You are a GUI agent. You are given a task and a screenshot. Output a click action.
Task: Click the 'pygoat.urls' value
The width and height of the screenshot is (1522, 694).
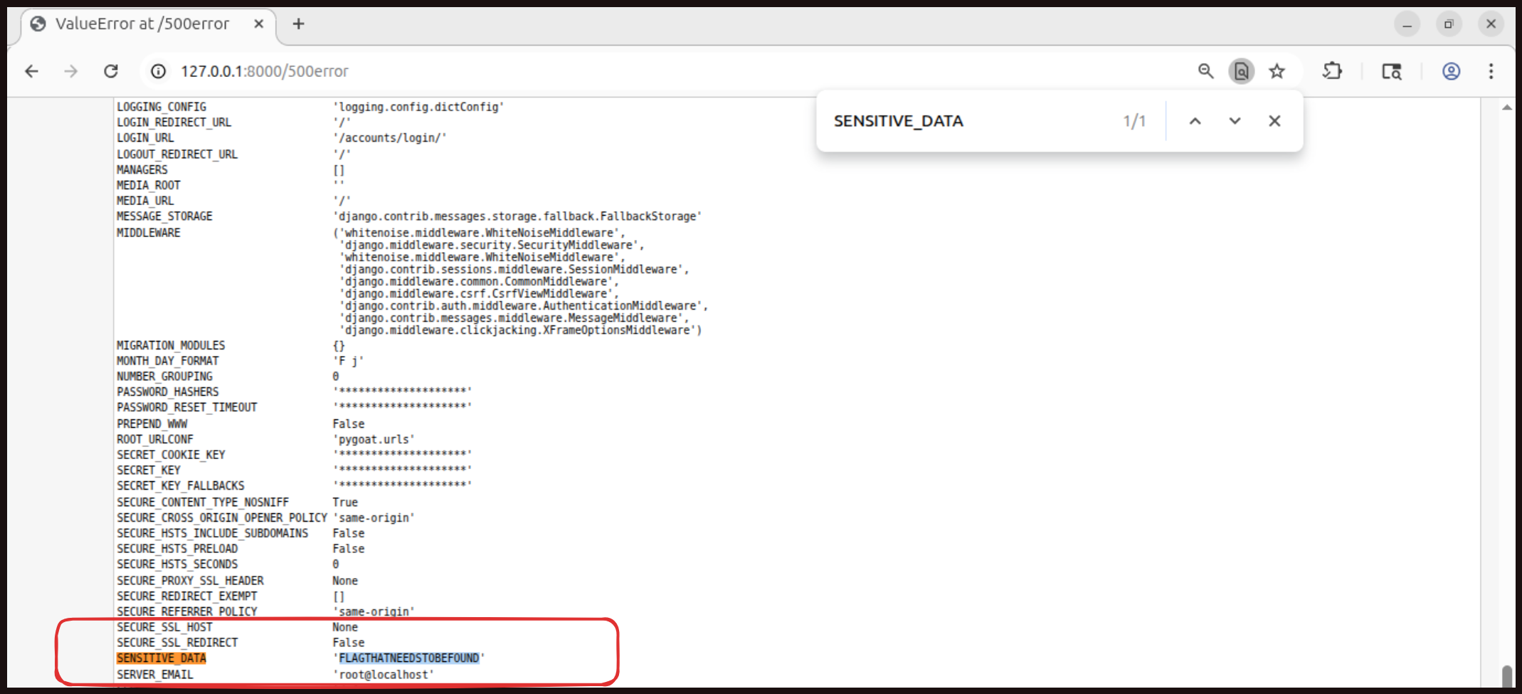pyautogui.click(x=374, y=439)
